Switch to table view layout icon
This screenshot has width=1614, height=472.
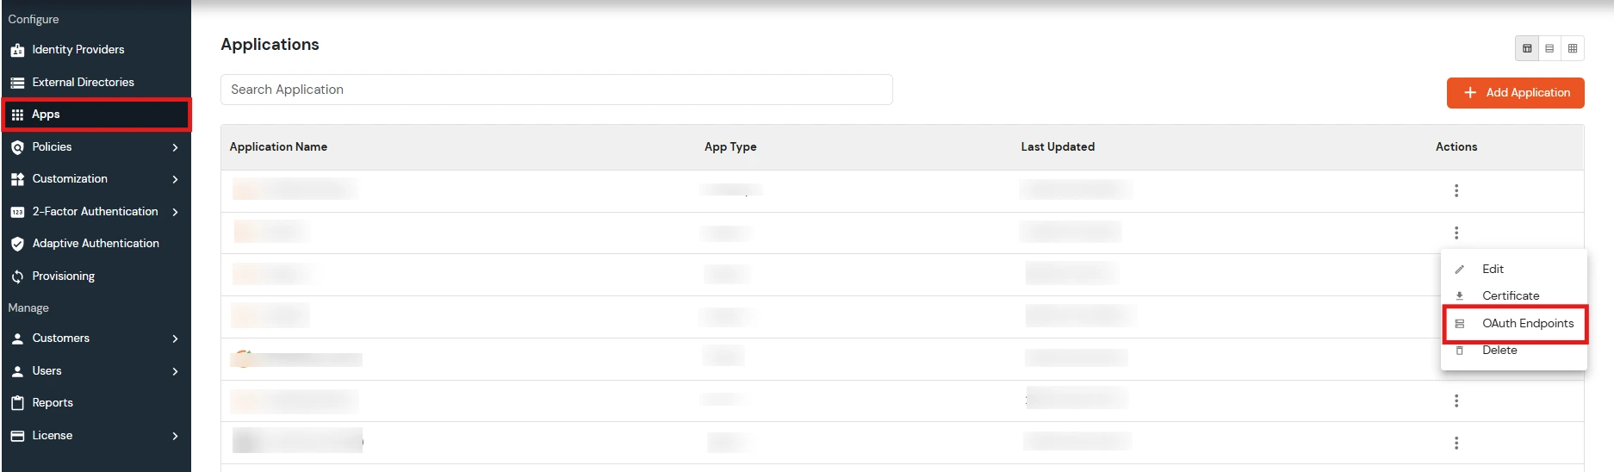[1527, 48]
